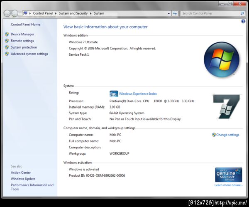Open Performance Information and Tools link
Viewport: 249px width, 207px height.
tap(32, 187)
